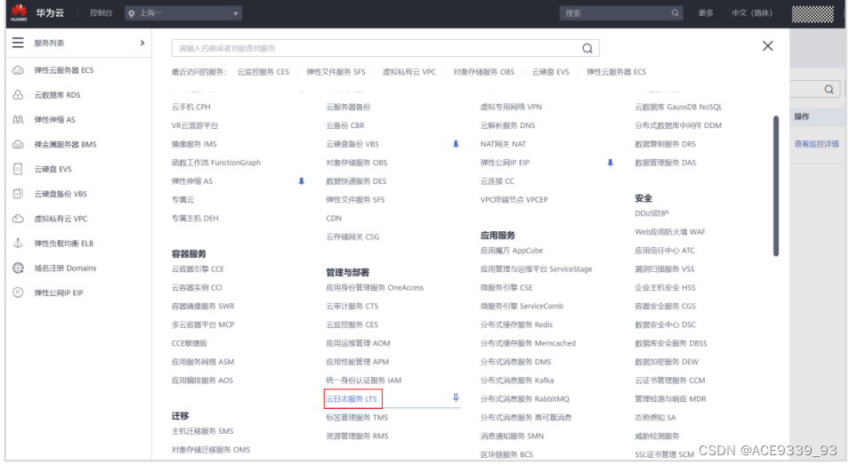Open 分布式消息服务 Kafka

(x=517, y=381)
